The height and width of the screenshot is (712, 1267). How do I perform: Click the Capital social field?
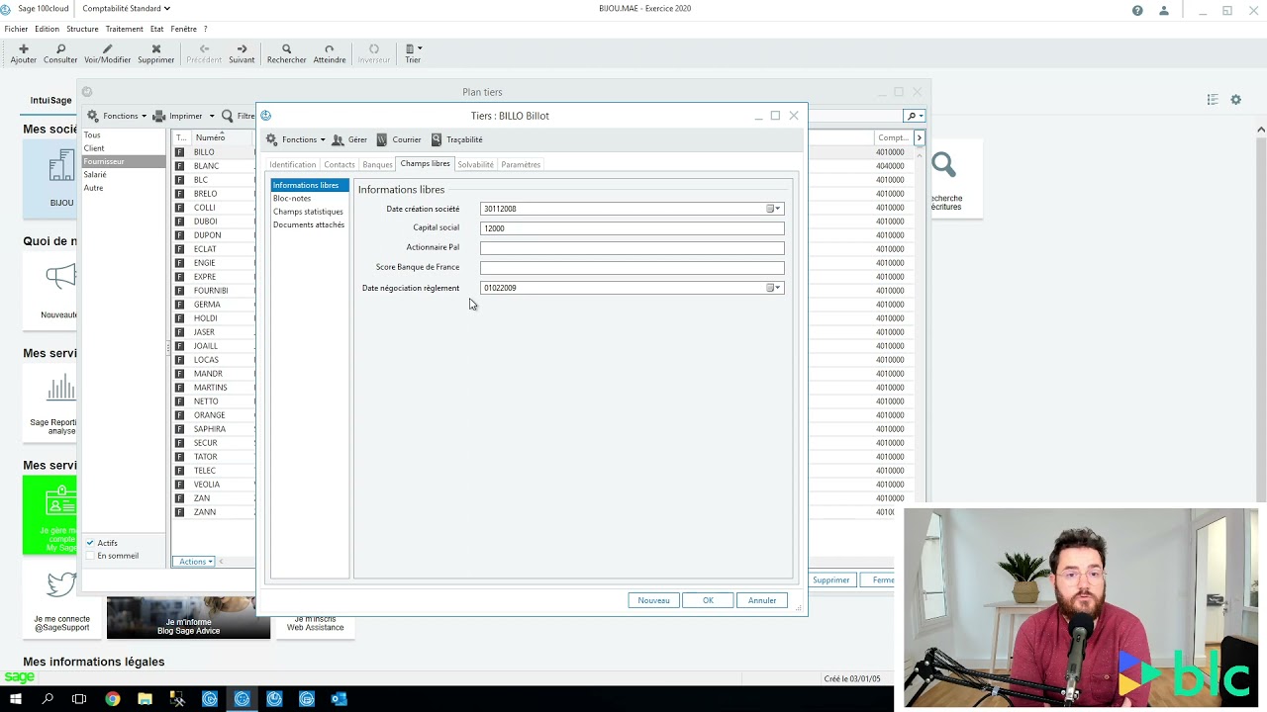point(632,228)
